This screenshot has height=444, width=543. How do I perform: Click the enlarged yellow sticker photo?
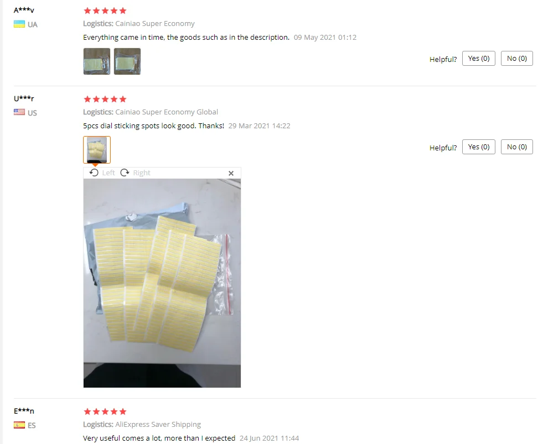pos(162,283)
